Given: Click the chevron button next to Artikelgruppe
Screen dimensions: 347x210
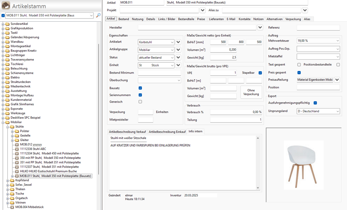Looking at the screenshot, I should (x=178, y=50).
